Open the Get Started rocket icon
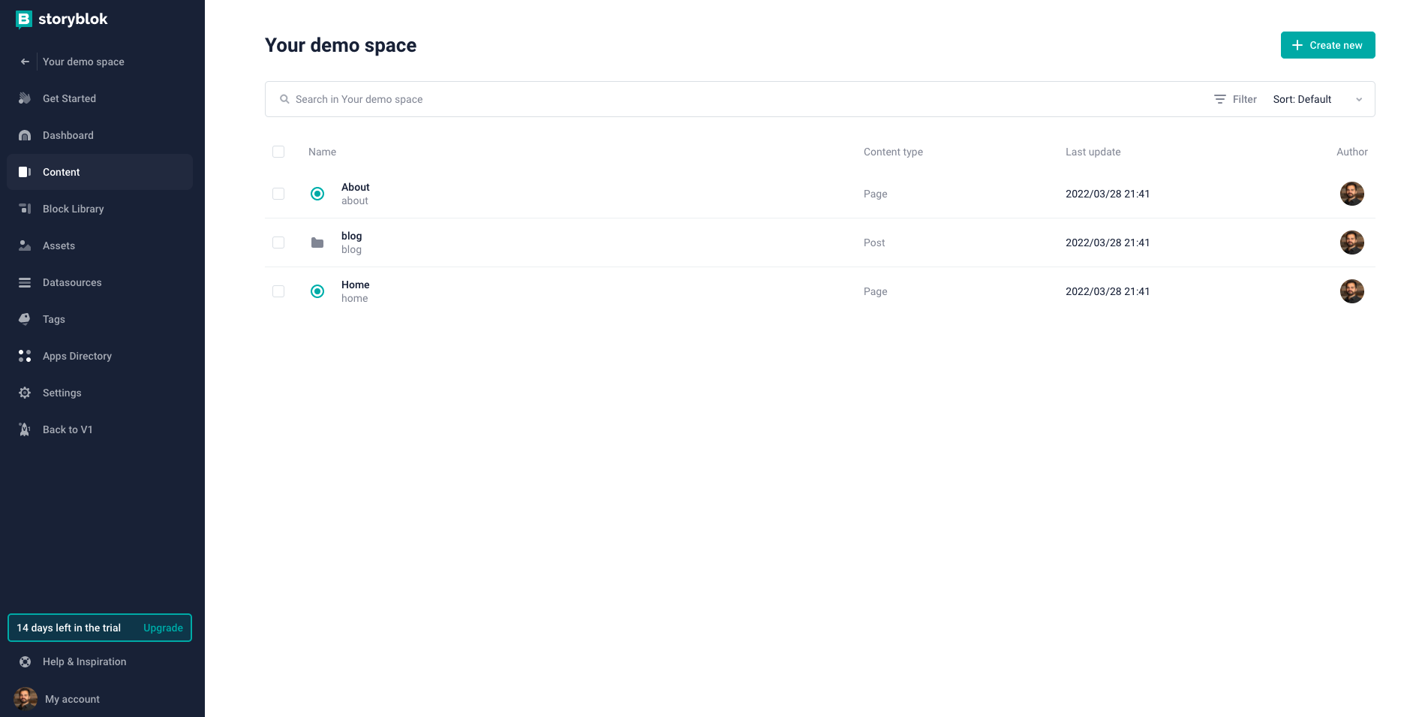Screen dimensions: 1428x717 (25, 98)
